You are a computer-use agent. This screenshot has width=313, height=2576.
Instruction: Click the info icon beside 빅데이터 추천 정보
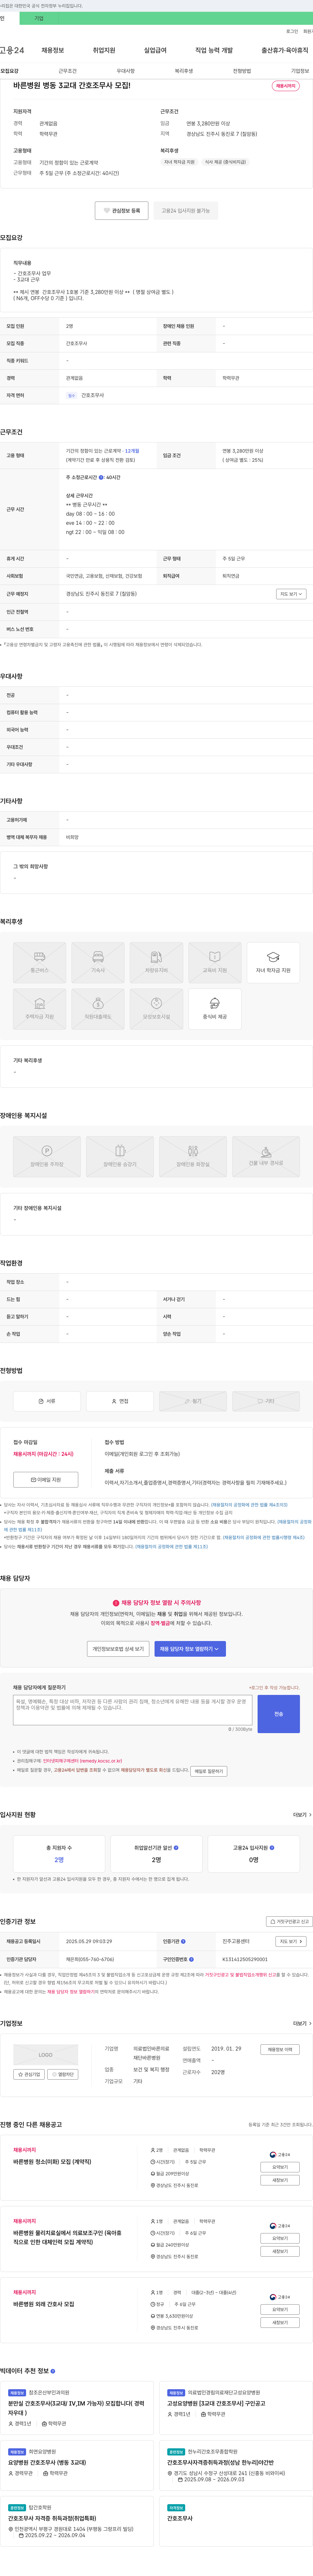click(53, 2371)
